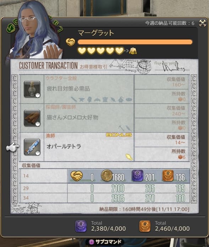Click the purple scrip Total icon at bottom

pyautogui.click(x=81, y=226)
